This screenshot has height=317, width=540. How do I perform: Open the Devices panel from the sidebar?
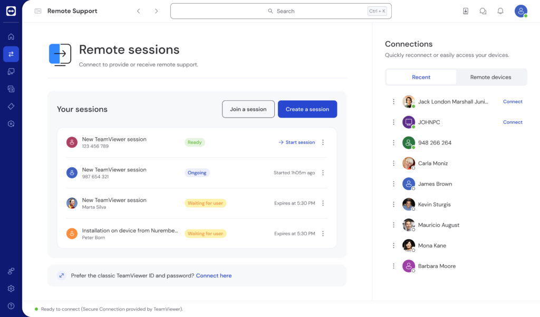coord(11,71)
